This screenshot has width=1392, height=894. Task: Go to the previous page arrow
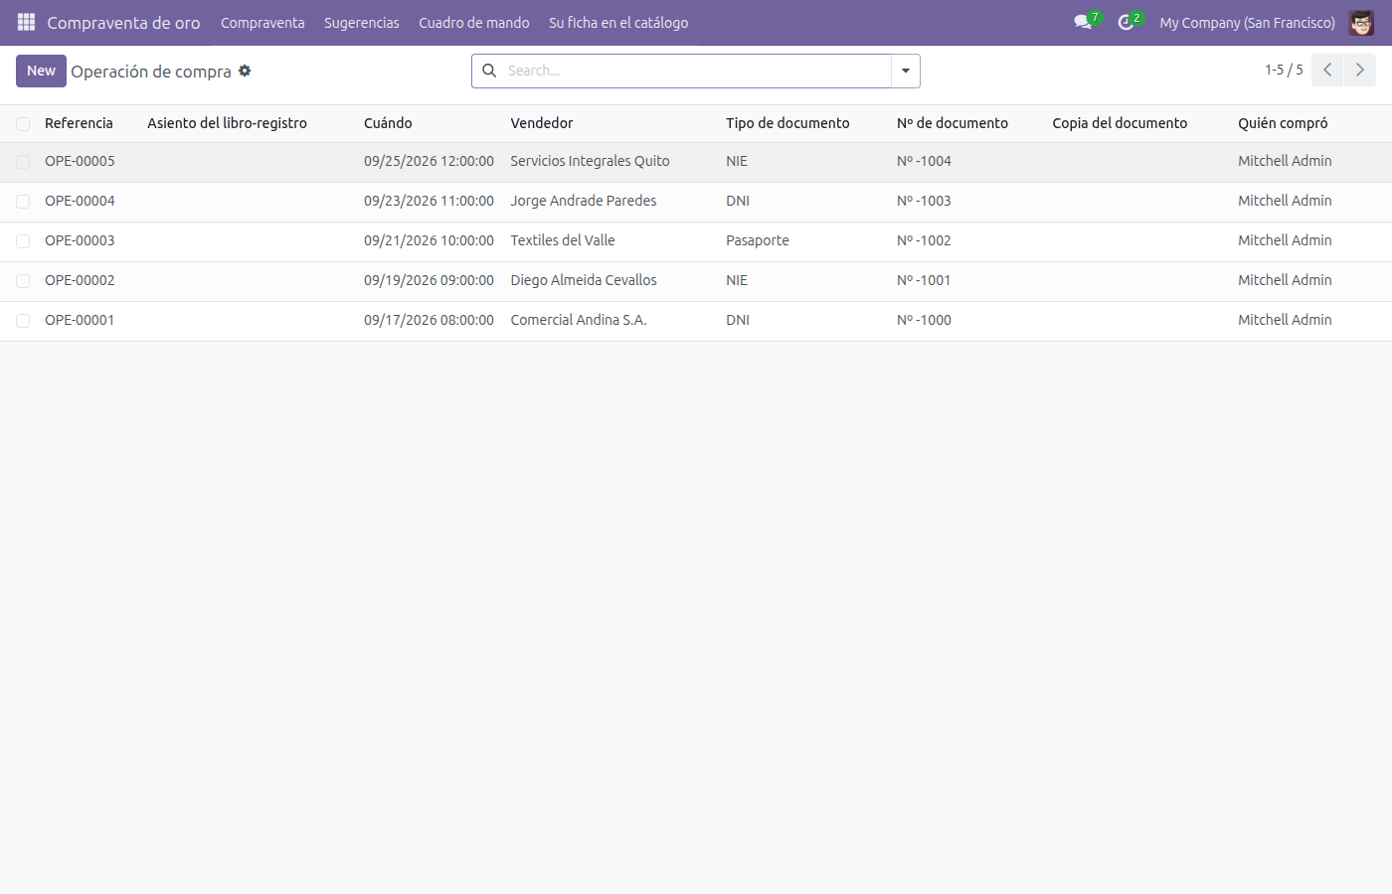click(x=1327, y=71)
